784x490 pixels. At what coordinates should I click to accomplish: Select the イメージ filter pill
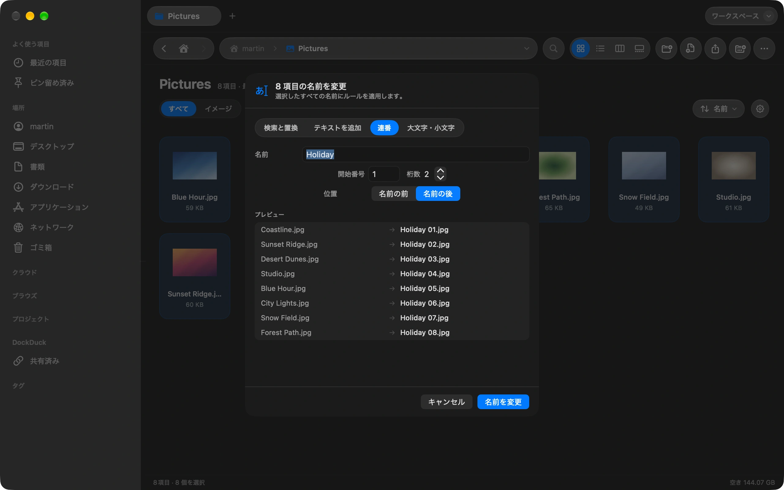click(x=218, y=109)
